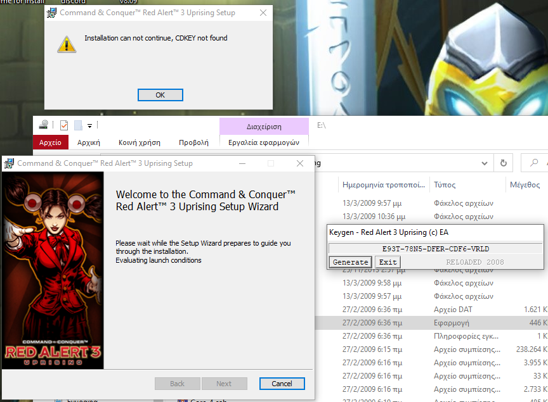Screen dimensions: 548x402
Task: Click the Next button in Setup Wizard
Action: [x=225, y=384]
